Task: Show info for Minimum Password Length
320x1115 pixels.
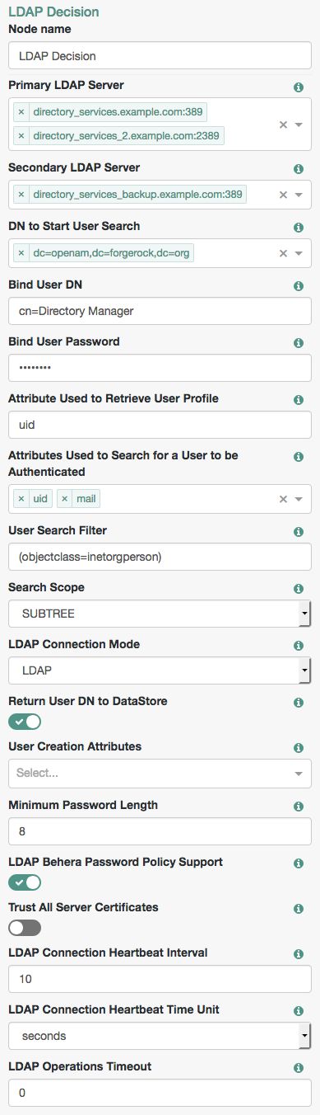Action: click(x=299, y=806)
